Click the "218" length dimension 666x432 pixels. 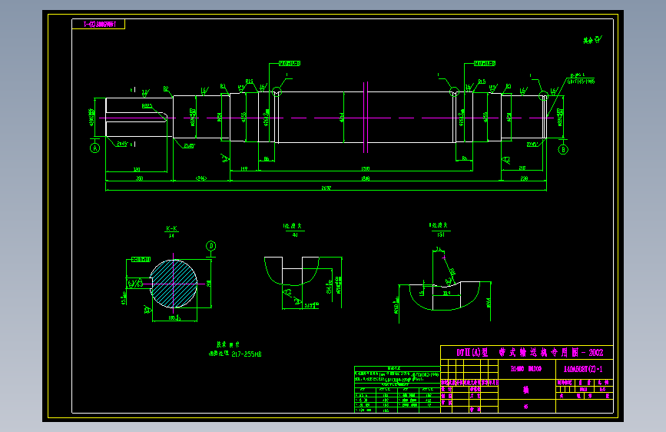click(522, 168)
